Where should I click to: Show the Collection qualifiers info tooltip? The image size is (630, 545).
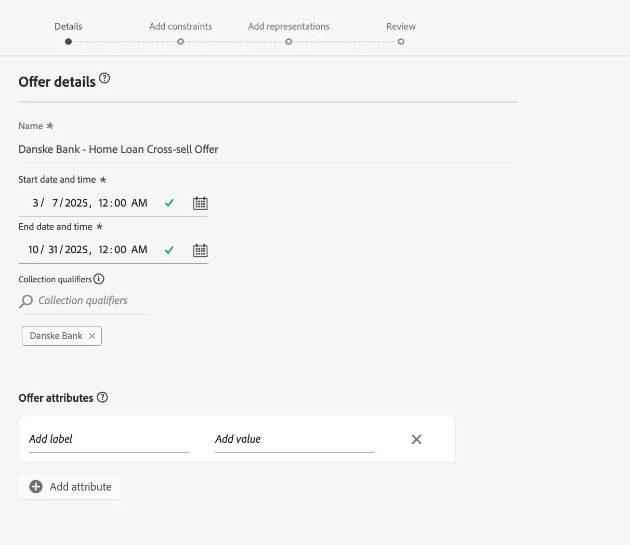click(x=99, y=279)
